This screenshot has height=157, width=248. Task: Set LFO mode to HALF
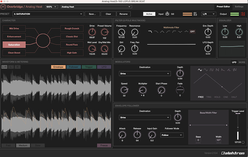click(234, 97)
